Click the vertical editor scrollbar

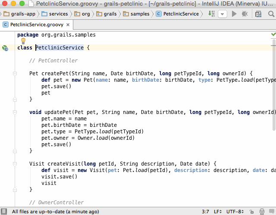(274, 85)
